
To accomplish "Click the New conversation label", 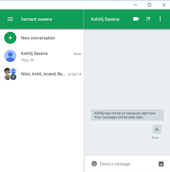I will (x=38, y=38).
